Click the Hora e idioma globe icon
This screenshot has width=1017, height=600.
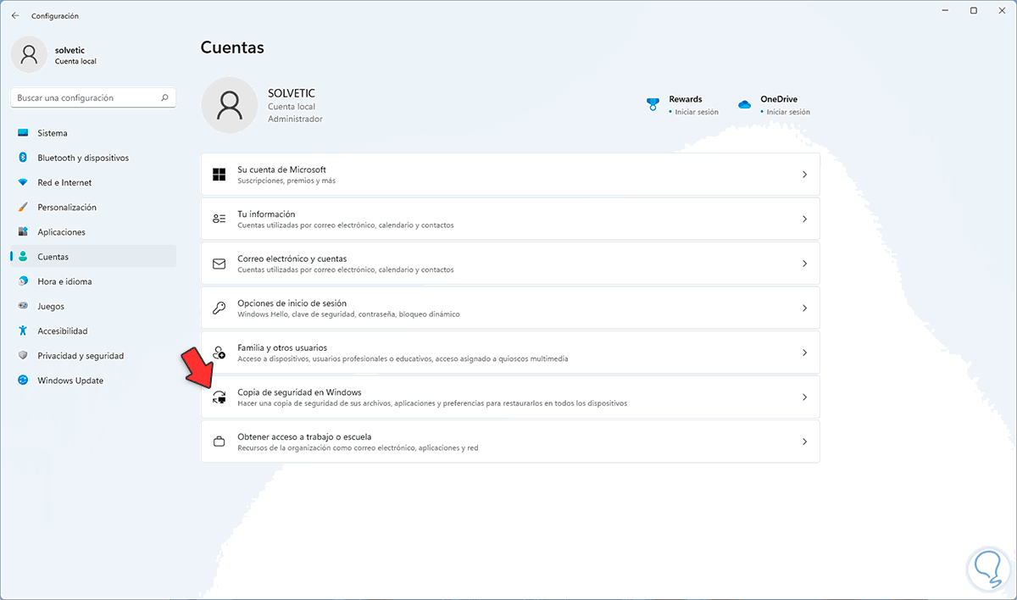pyautogui.click(x=23, y=281)
